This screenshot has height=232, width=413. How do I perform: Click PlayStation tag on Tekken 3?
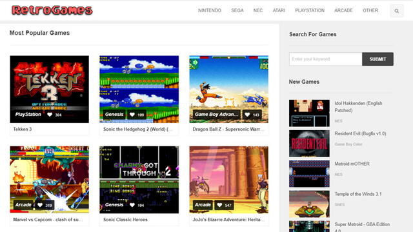click(28, 115)
